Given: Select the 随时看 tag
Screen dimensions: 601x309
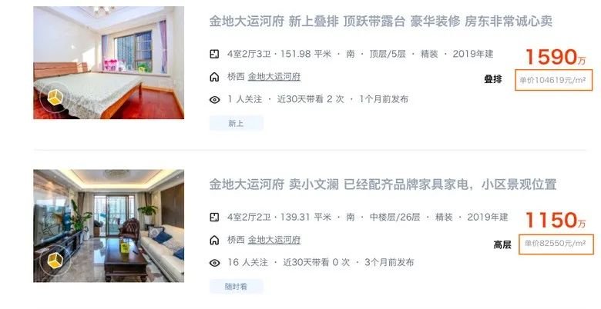Looking at the screenshot, I should pos(236,287).
